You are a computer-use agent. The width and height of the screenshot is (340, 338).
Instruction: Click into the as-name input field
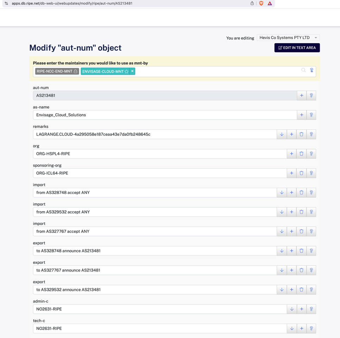pos(165,115)
